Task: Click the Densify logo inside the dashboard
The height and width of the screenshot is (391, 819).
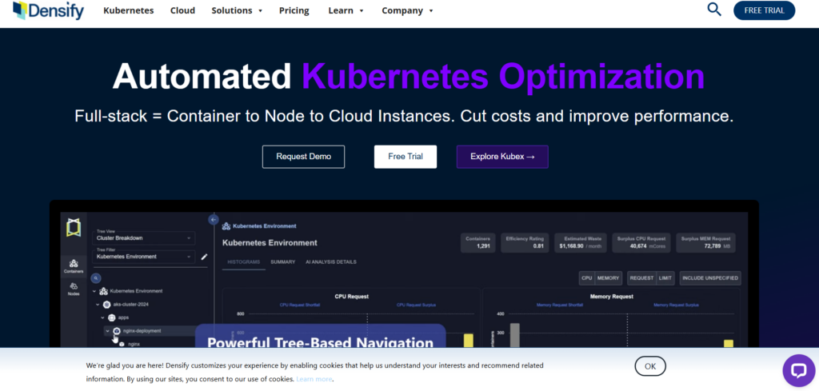Action: (74, 228)
